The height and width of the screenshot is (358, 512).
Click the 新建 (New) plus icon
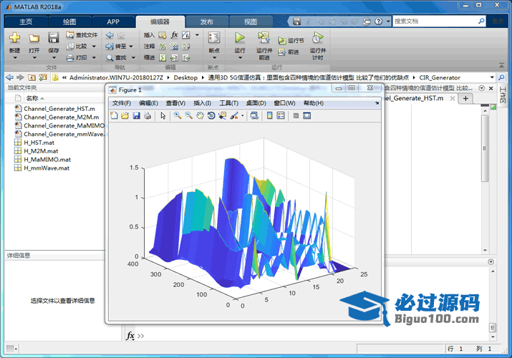pyautogui.click(x=15, y=38)
